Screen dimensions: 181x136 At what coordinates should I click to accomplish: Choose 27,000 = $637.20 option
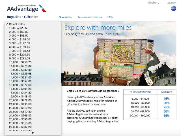tap(33, 127)
